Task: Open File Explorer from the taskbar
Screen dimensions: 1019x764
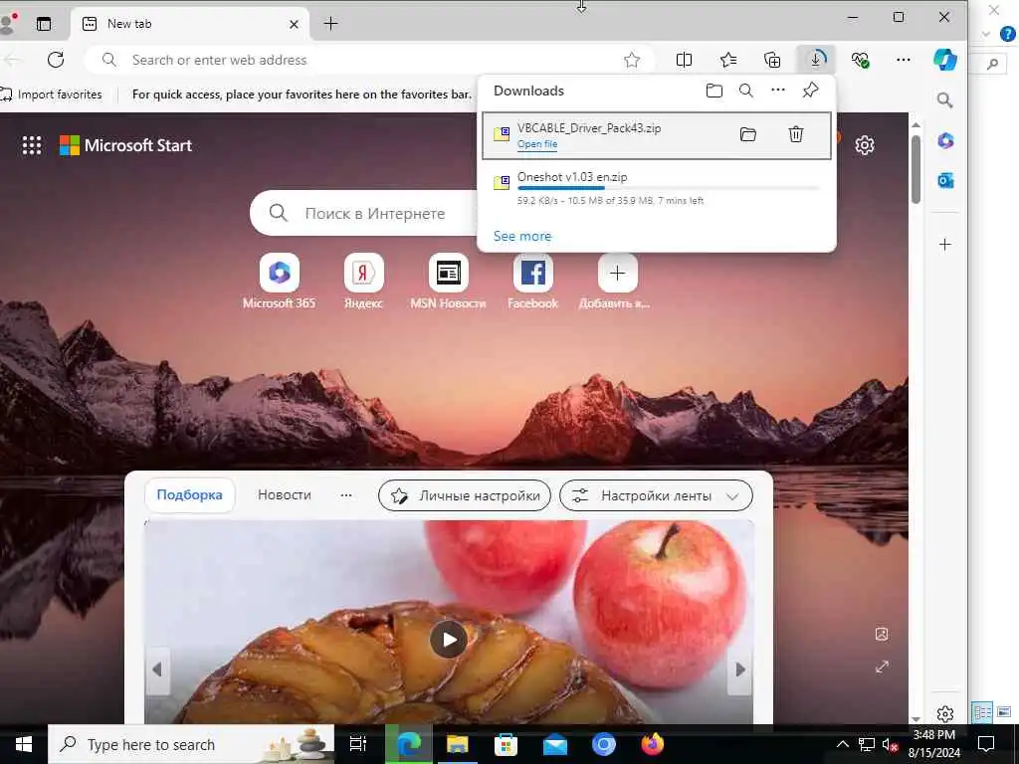Action: pyautogui.click(x=458, y=744)
